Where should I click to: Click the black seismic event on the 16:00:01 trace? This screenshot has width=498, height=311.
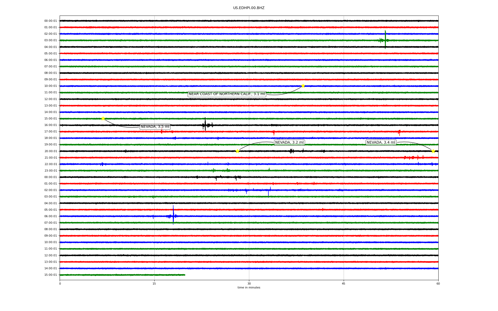pos(205,125)
